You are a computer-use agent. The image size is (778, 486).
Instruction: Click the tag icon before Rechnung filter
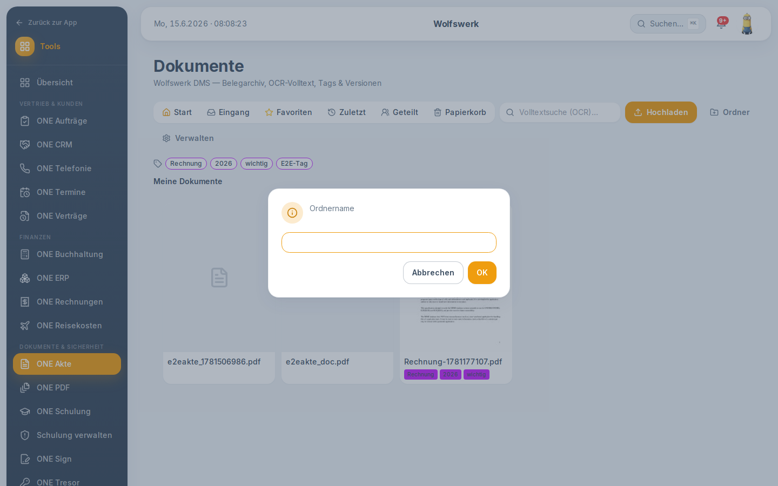point(158,164)
